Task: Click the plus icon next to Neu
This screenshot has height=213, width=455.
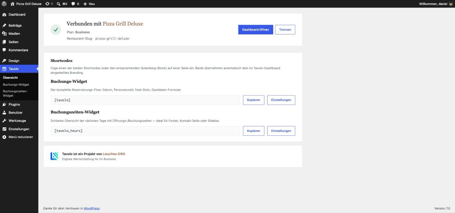Action: (x=85, y=4)
